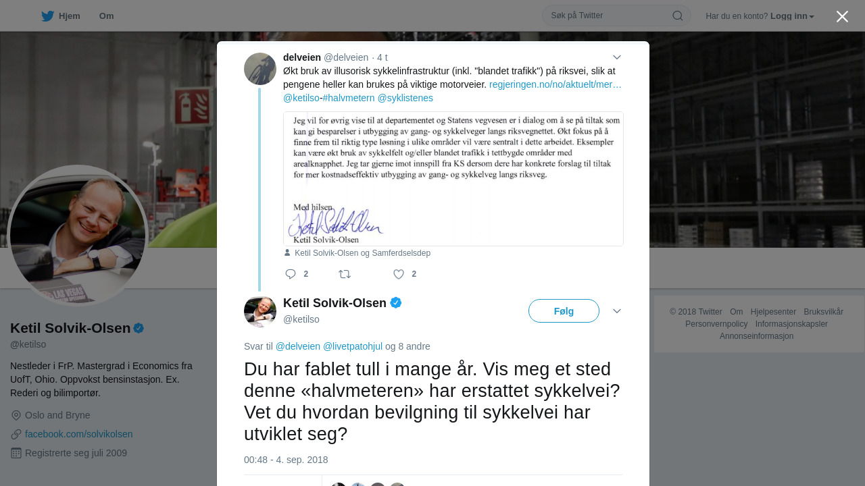Open the regjeringen.no link in tweet
The width and height of the screenshot is (865, 486).
coord(555,84)
